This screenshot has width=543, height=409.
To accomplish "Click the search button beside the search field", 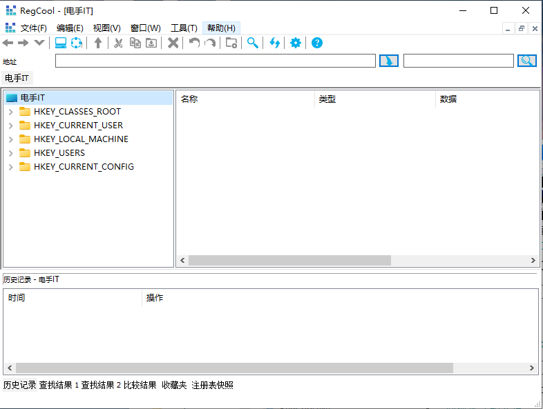I will click(526, 61).
